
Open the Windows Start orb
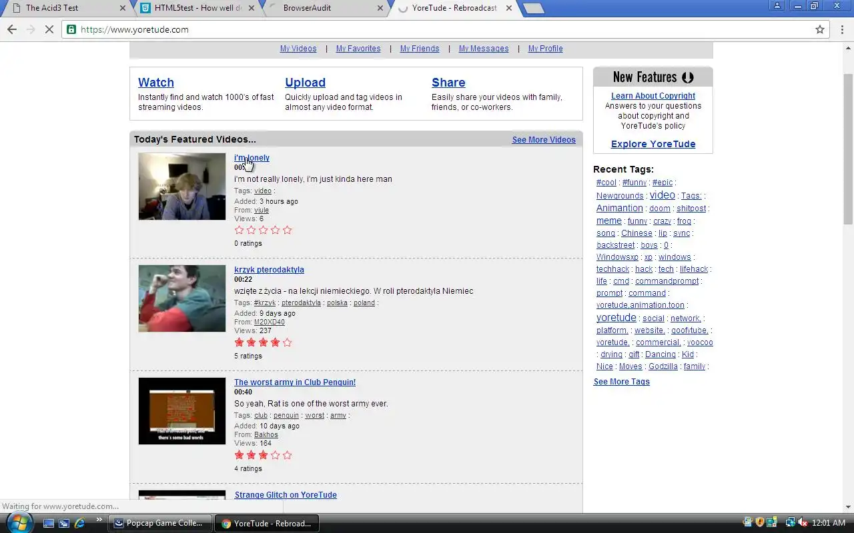(x=19, y=522)
